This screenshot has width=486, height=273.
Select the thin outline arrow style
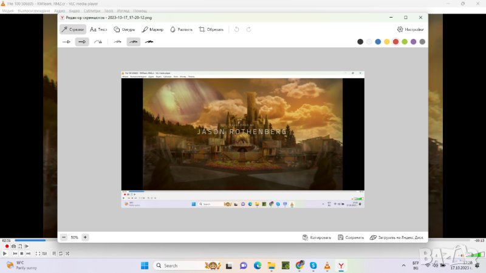(x=67, y=42)
